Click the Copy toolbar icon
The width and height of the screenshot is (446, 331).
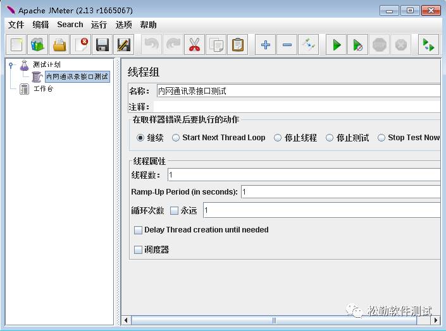point(216,45)
